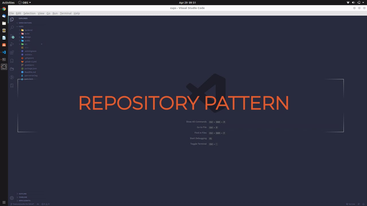367x206 pixels.
Task: Open the Extensions view icon
Action: point(12,53)
